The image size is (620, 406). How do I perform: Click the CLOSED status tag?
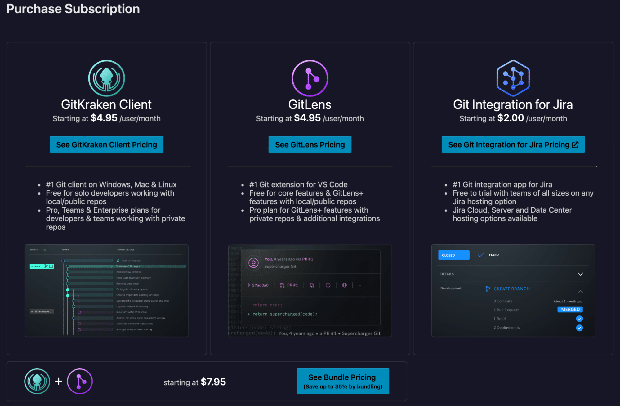pos(453,255)
